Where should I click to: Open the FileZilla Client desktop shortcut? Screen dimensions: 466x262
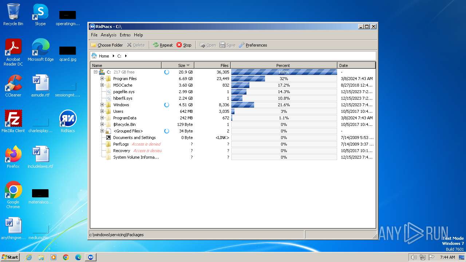pos(13,122)
